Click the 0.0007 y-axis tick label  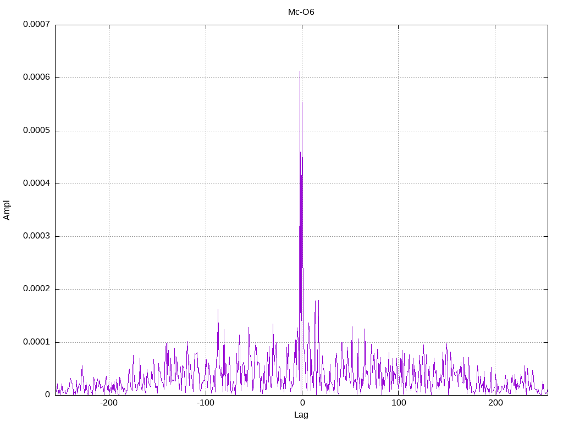[x=36, y=24]
